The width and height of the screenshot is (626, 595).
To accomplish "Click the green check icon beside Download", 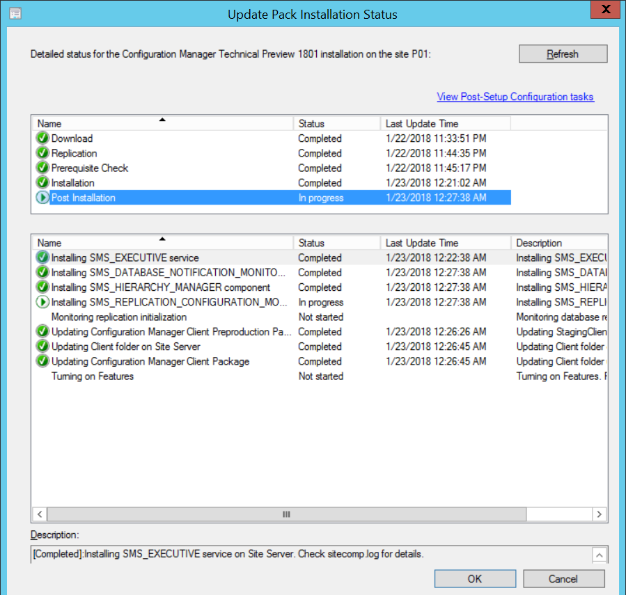I will (x=42, y=138).
